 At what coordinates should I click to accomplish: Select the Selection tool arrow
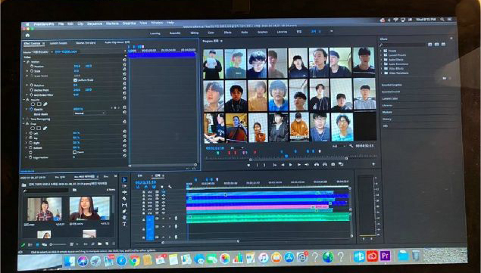124,180
